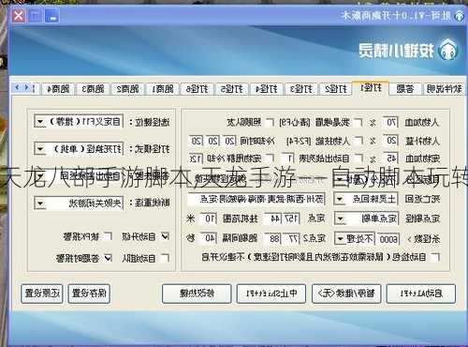Click 定点 X coordinate field showing 157
This screenshot has height=347, width=468.
click(291, 219)
